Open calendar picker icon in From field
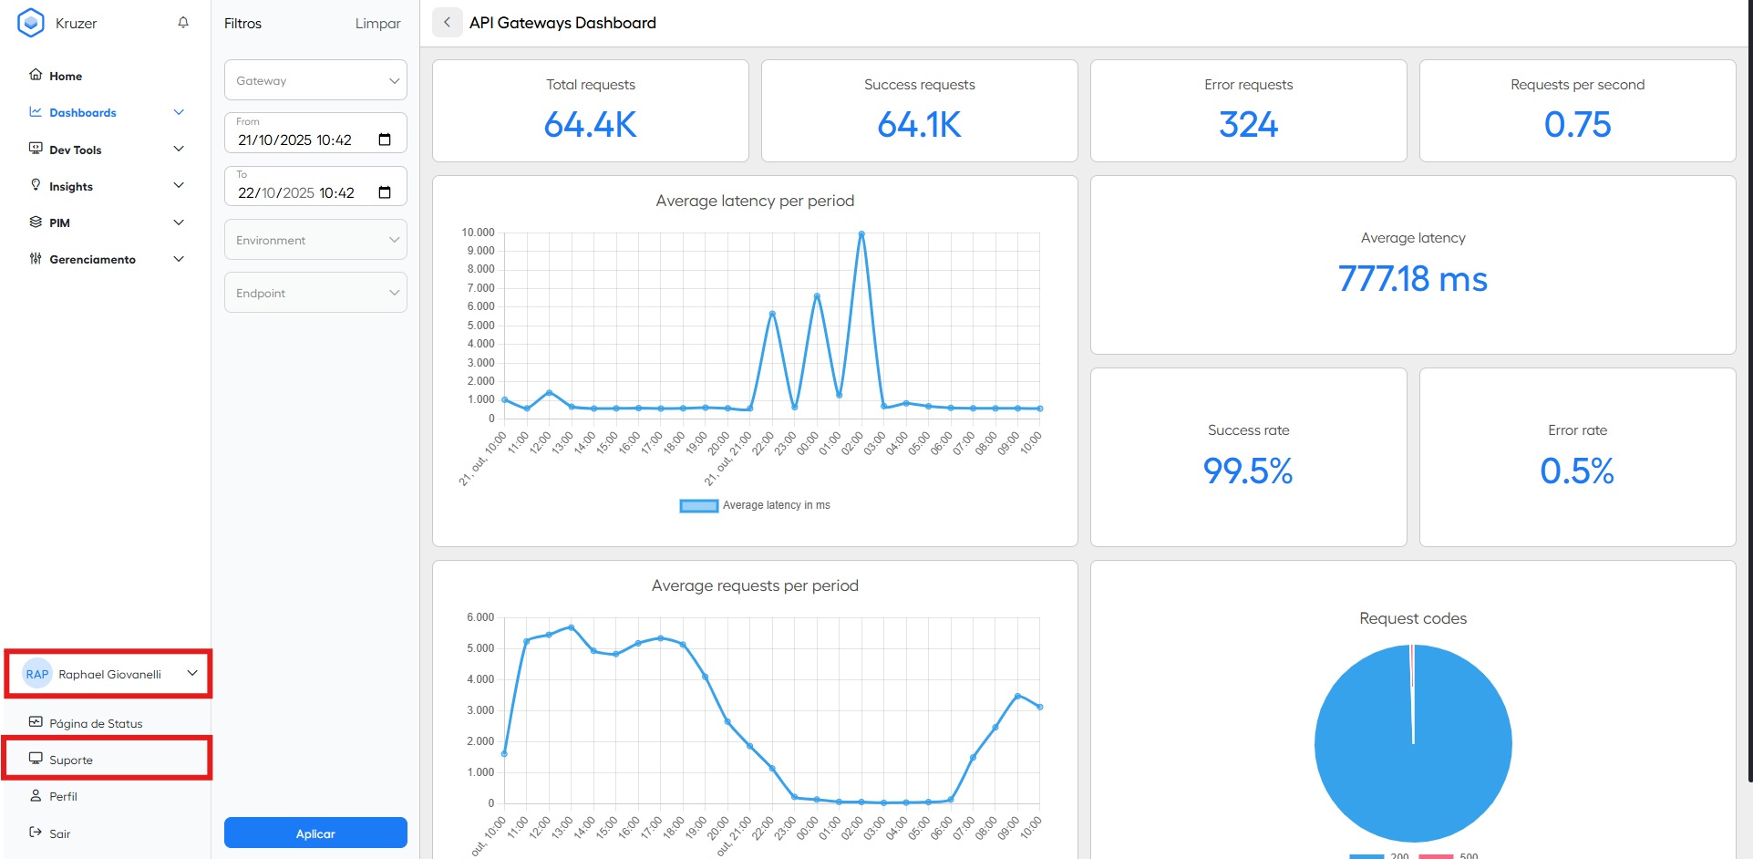The image size is (1753, 859). (385, 140)
